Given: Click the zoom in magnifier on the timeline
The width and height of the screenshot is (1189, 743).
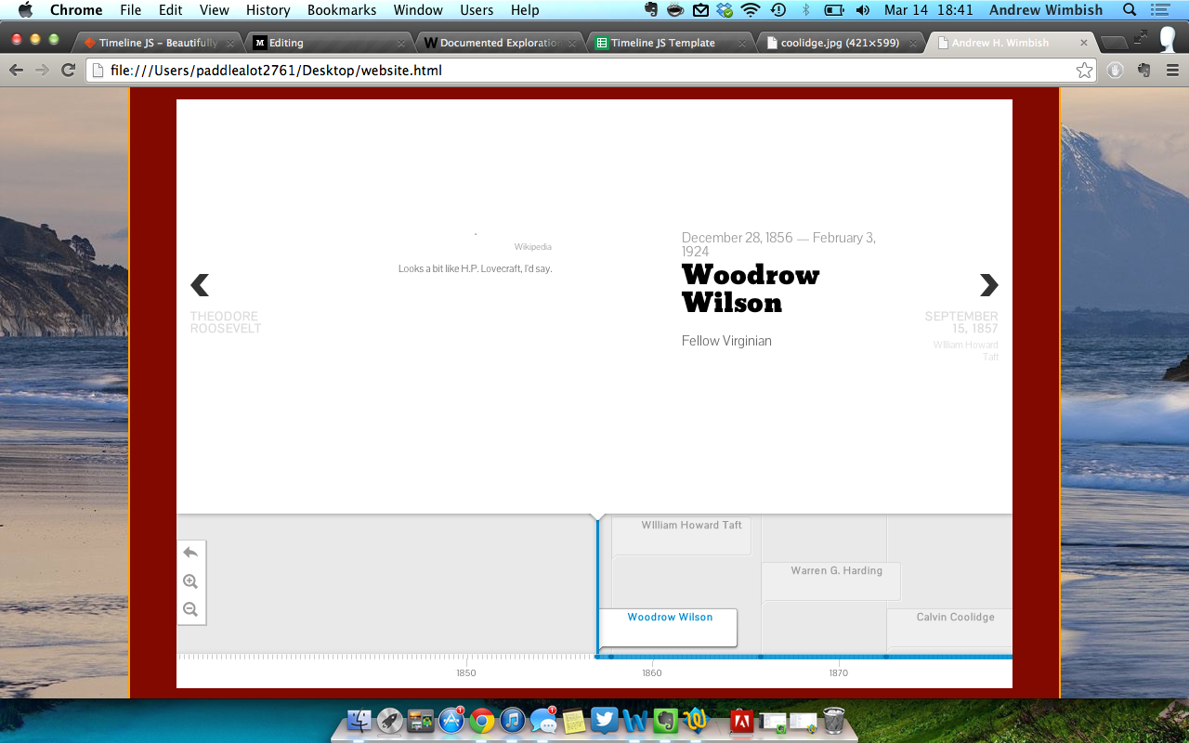Looking at the screenshot, I should click(190, 580).
